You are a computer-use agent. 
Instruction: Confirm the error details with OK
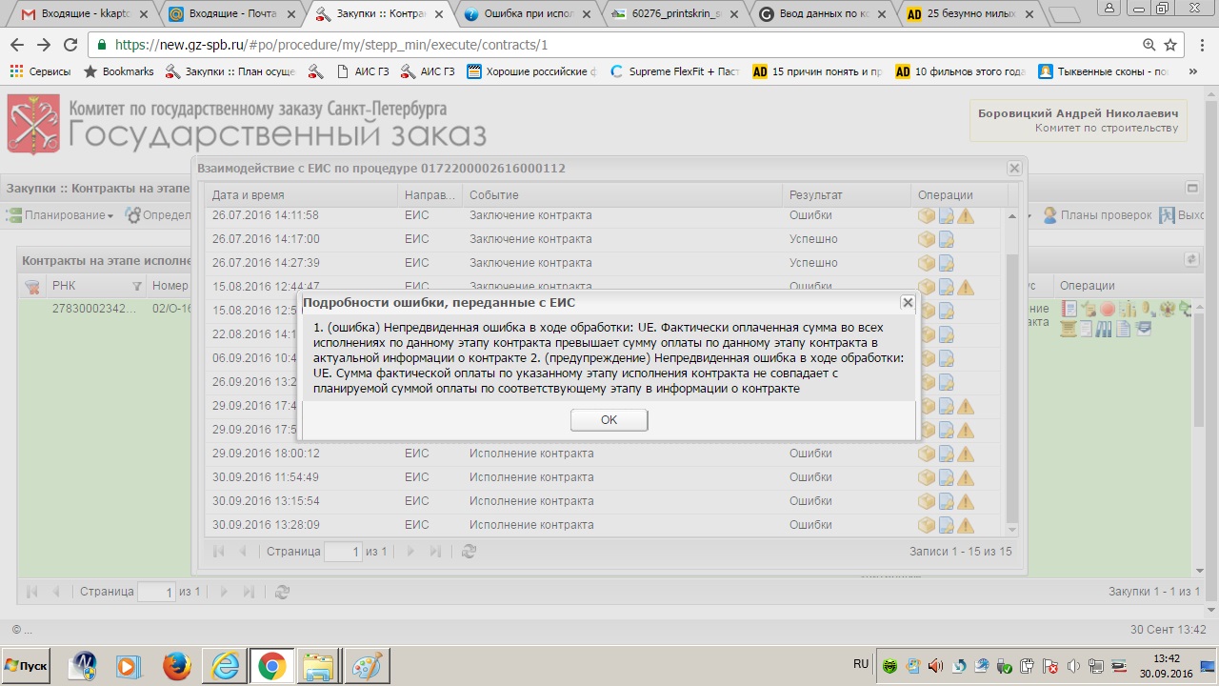[609, 420]
